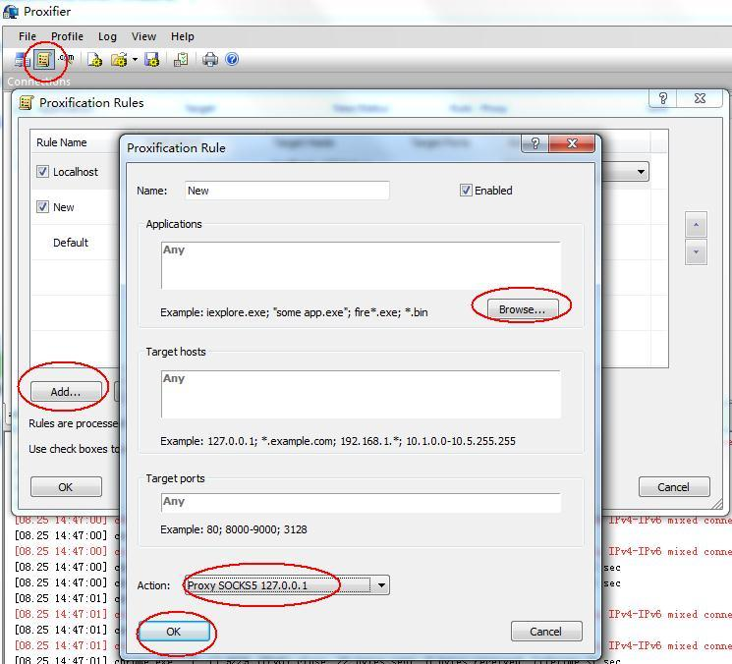The image size is (732, 664).
Task: Click the checklist clipboard toolbar icon
Action: coord(181,60)
